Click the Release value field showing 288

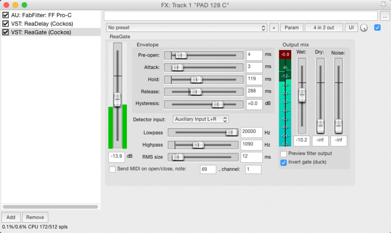(254, 92)
